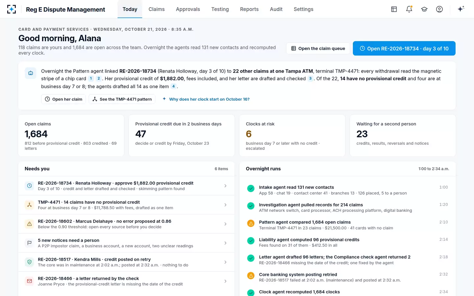Image resolution: width=474 pixels, height=296 pixels.
Task: Expand the RE-2026-18466 letter row chevron
Action: click(x=225, y=281)
